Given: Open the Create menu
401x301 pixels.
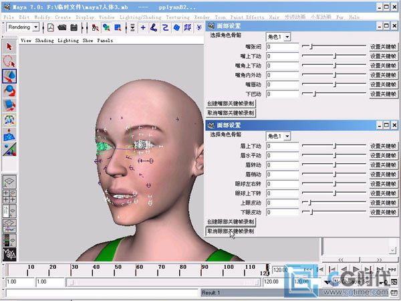Looking at the screenshot, I should coord(63,17).
